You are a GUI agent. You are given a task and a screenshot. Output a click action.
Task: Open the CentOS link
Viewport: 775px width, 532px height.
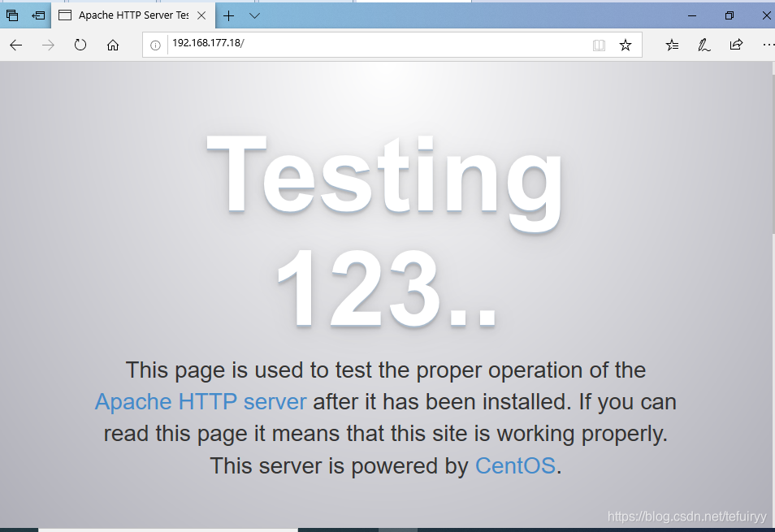click(x=515, y=466)
